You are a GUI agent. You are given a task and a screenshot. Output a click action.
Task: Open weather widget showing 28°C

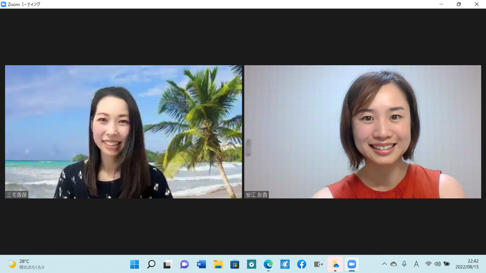(26, 264)
